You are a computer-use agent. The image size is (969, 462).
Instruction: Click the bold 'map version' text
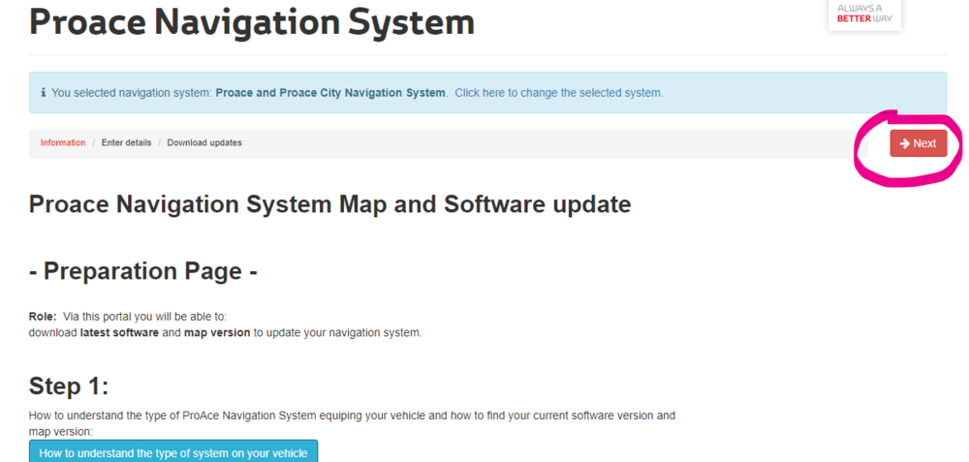point(217,332)
